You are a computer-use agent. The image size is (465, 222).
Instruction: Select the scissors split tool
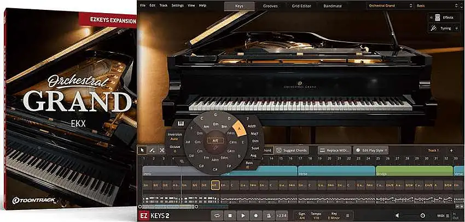tap(162, 150)
